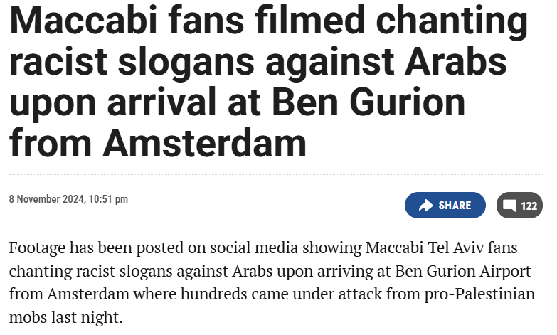Open the blue SHARE button label

455,206
